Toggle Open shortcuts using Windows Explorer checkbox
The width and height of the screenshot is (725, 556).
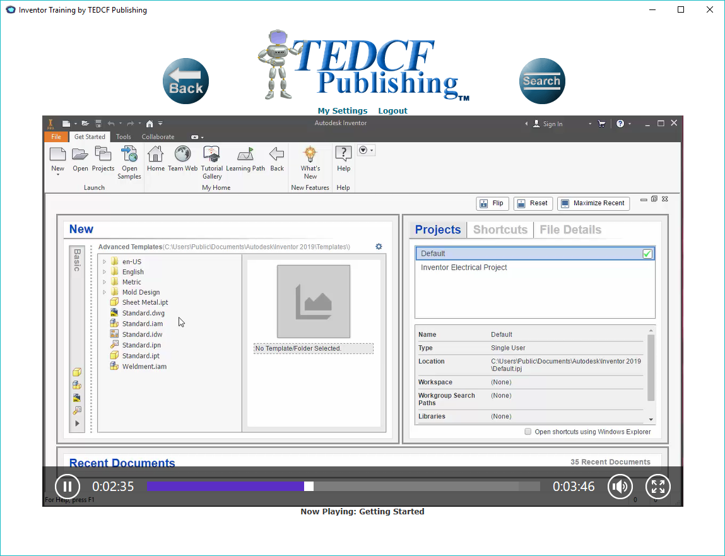coord(528,432)
